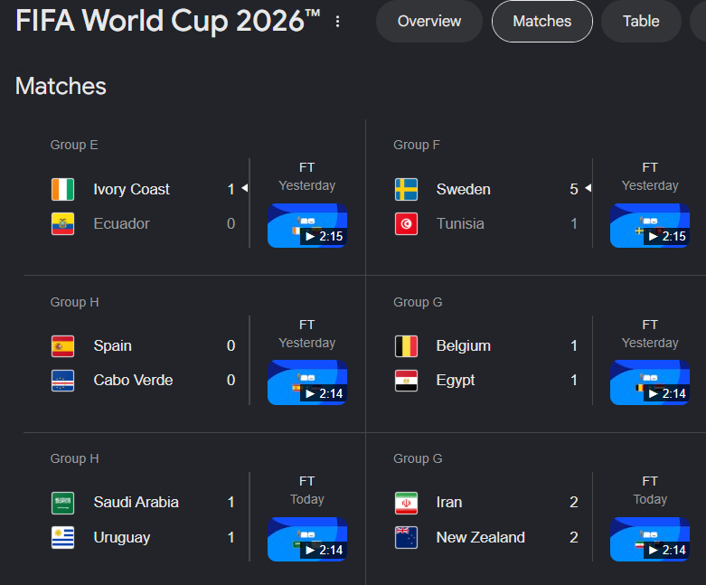Click the Tunisia flag icon
This screenshot has width=706, height=585.
406,224
